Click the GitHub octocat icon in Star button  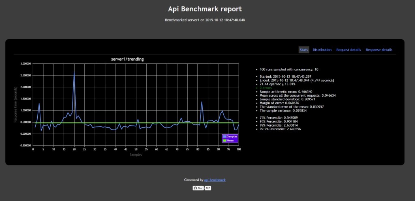click(195, 188)
